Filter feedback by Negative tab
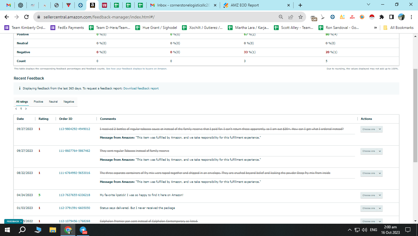The image size is (418, 236). click(x=69, y=102)
